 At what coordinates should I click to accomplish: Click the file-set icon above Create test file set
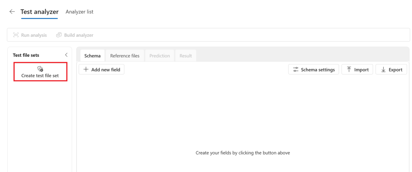click(x=40, y=69)
